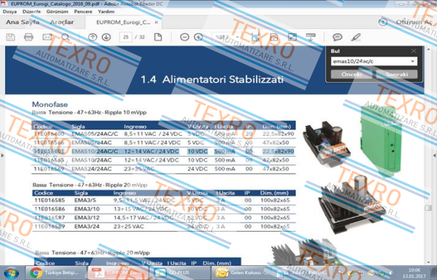Close the EUPROM_Eurogi document tab
This screenshot has height=280, width=437.
tap(156, 22)
